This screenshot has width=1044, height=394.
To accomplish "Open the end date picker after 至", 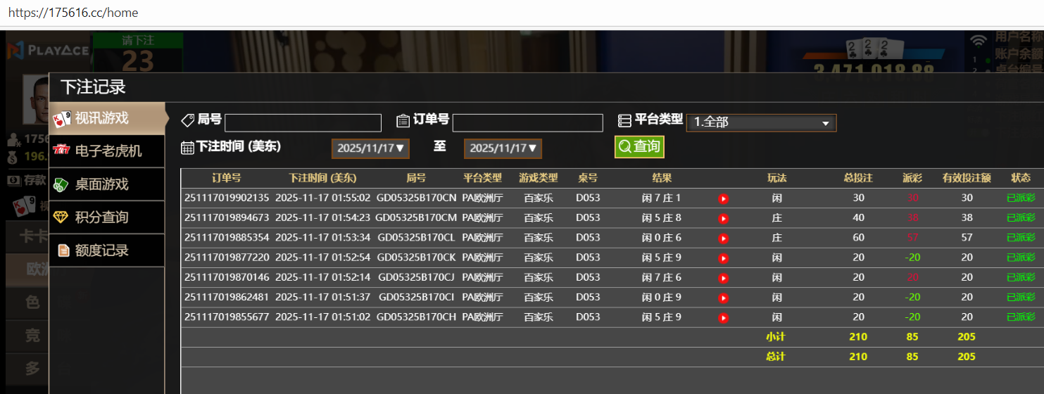I will point(503,148).
